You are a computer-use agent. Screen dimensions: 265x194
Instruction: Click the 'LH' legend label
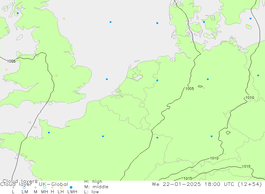click(60, 192)
